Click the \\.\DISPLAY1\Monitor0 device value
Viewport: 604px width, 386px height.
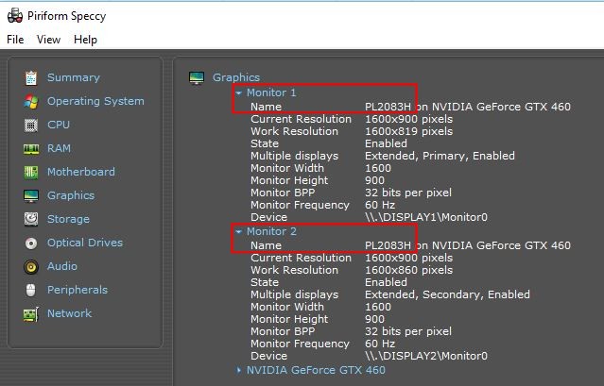pyautogui.click(x=426, y=217)
